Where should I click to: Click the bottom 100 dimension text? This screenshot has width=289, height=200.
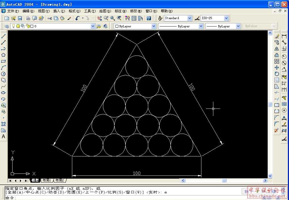coord(137,173)
